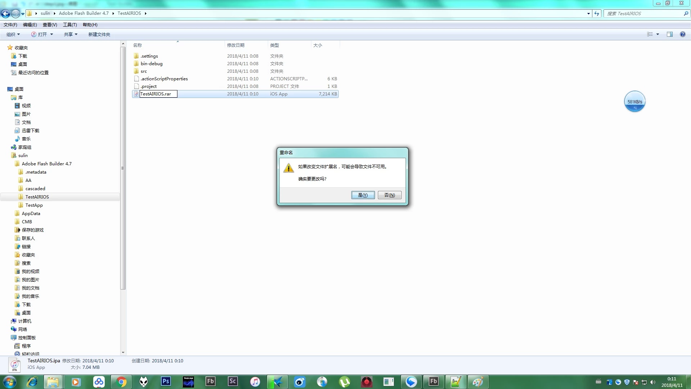Select TestApp folder in the tree
The image size is (691, 389).
(x=34, y=205)
